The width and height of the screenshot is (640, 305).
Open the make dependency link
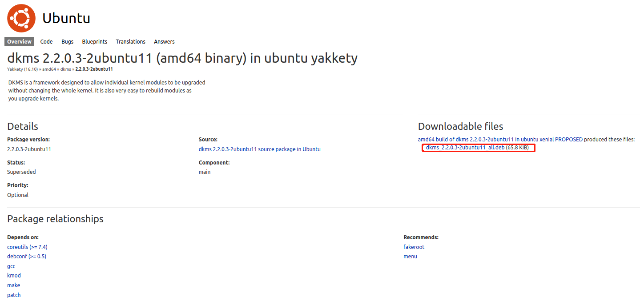pyautogui.click(x=13, y=285)
